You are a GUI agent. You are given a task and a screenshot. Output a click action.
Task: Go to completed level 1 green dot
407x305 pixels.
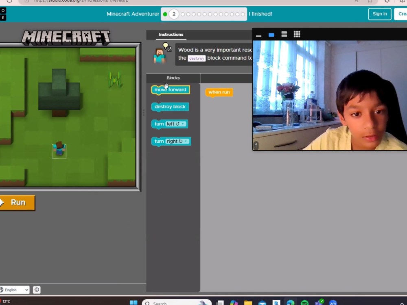(165, 14)
